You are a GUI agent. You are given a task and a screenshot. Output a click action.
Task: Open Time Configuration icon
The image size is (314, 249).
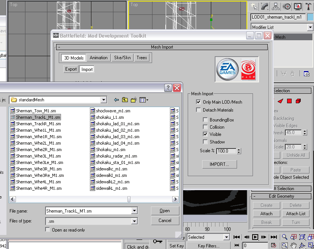(273, 245)
